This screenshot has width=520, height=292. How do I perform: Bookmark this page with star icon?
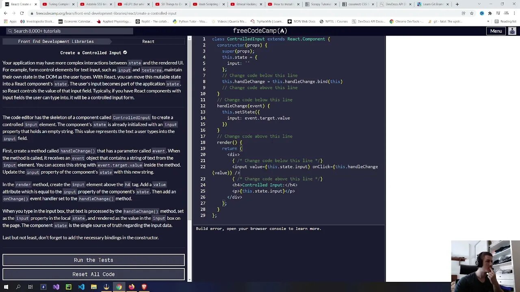coord(472,13)
